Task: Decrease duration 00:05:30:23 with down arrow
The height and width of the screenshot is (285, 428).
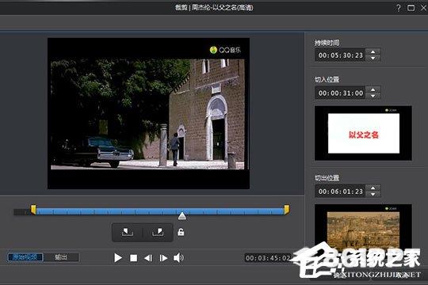Action: 373,58
